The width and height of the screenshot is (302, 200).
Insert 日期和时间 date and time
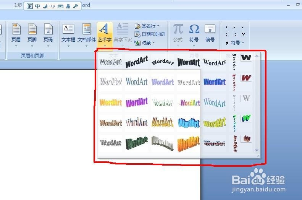[149, 34]
